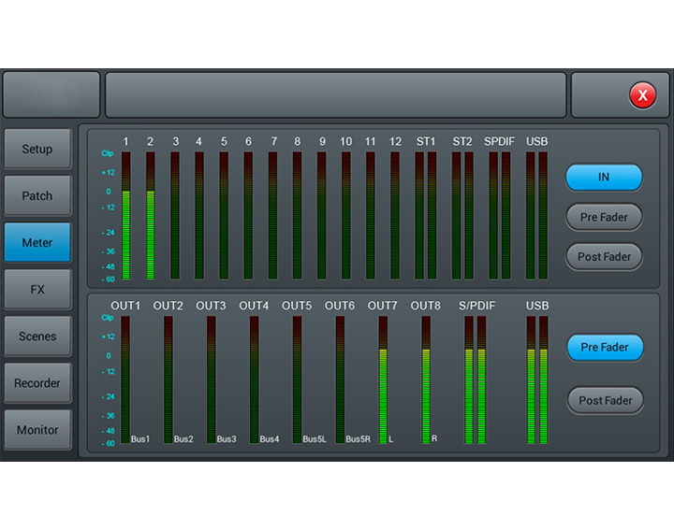This screenshot has width=674, height=530.
Task: Close the meter window with red X
Action: pyautogui.click(x=642, y=95)
